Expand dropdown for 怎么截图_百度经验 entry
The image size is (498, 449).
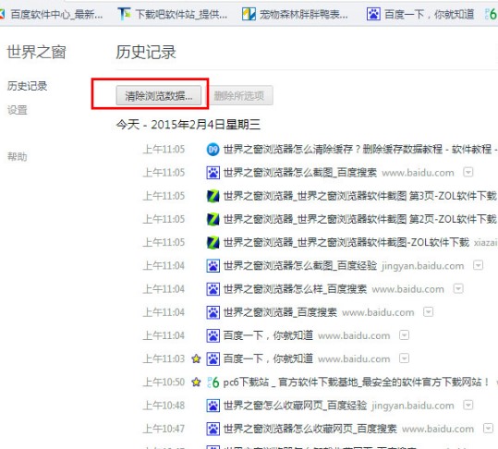pos(478,265)
